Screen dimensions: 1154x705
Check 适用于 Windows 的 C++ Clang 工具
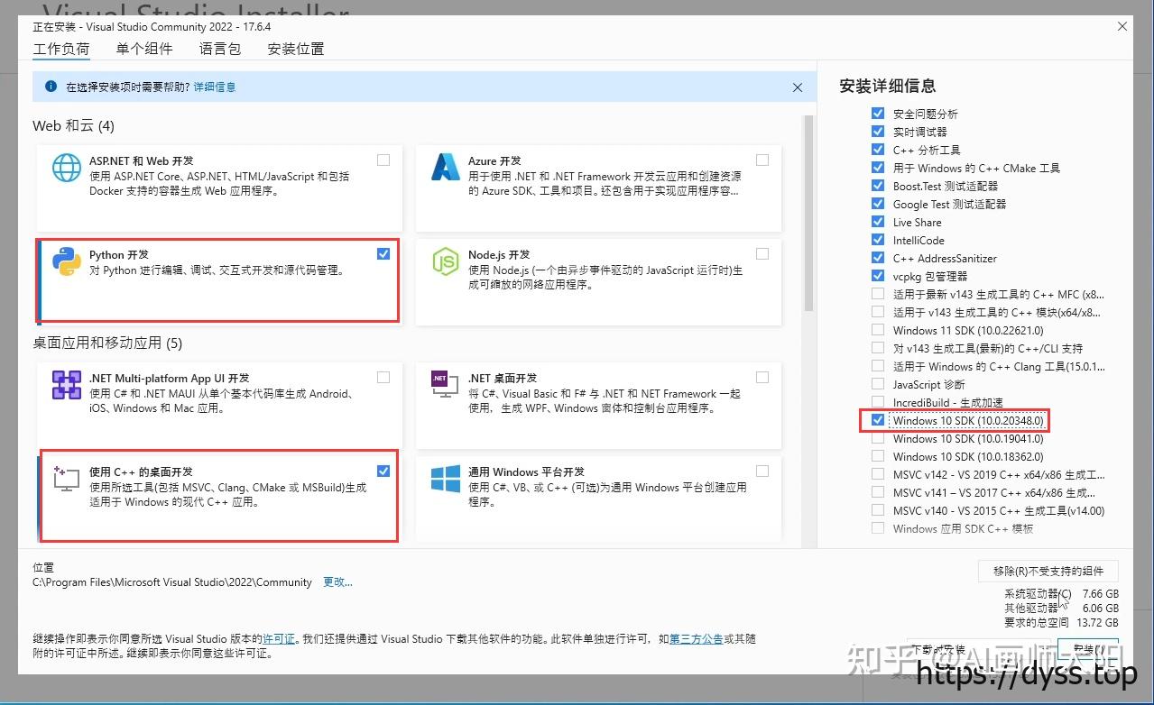(878, 366)
